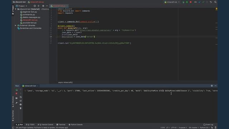Click the console output line in the Run panel
This screenshot has height=129, width=229.
121,91
